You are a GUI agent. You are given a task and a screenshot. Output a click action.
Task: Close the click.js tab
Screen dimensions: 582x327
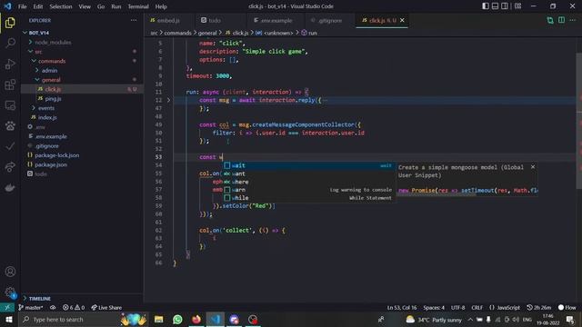point(402,20)
